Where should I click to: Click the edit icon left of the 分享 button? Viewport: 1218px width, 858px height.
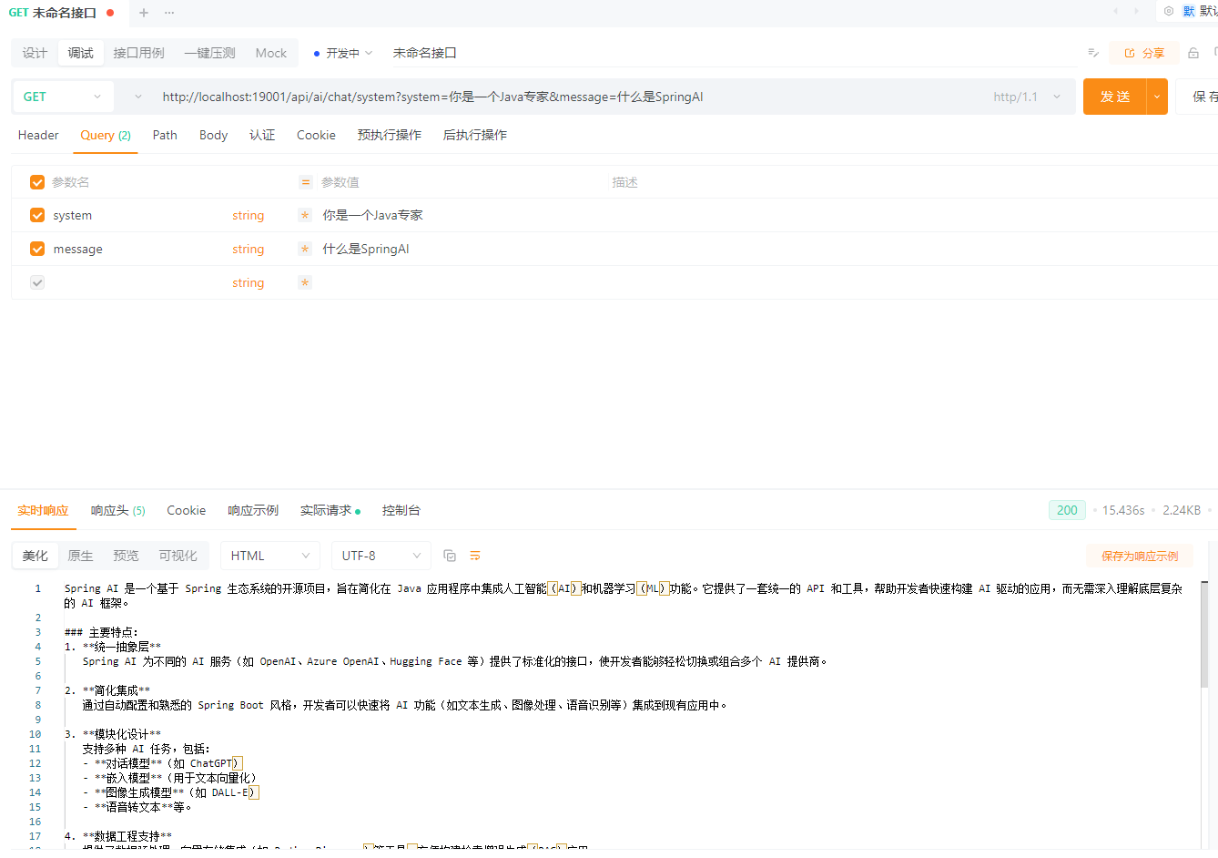click(x=1092, y=53)
